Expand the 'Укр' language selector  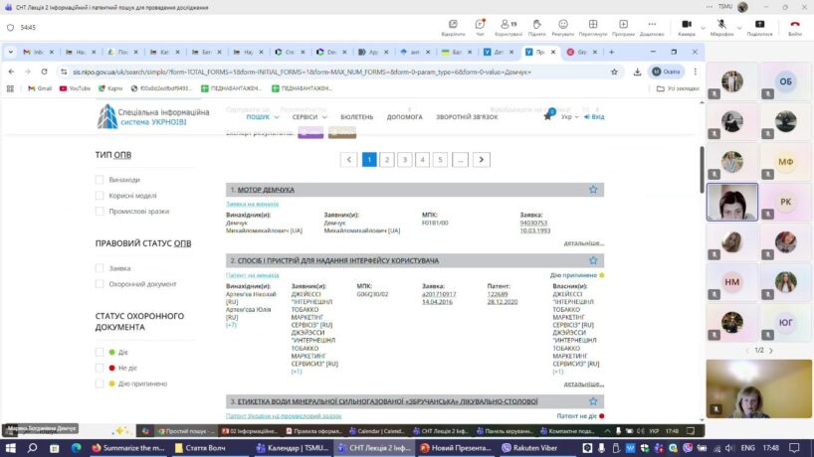569,116
